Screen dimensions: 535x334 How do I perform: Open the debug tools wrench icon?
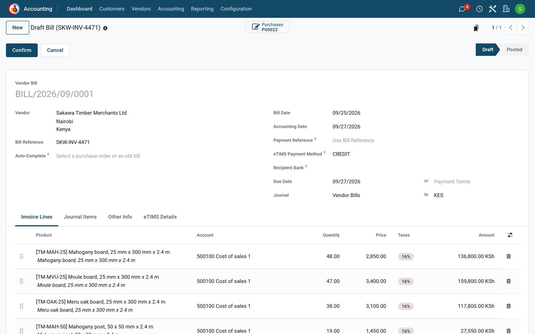point(493,9)
